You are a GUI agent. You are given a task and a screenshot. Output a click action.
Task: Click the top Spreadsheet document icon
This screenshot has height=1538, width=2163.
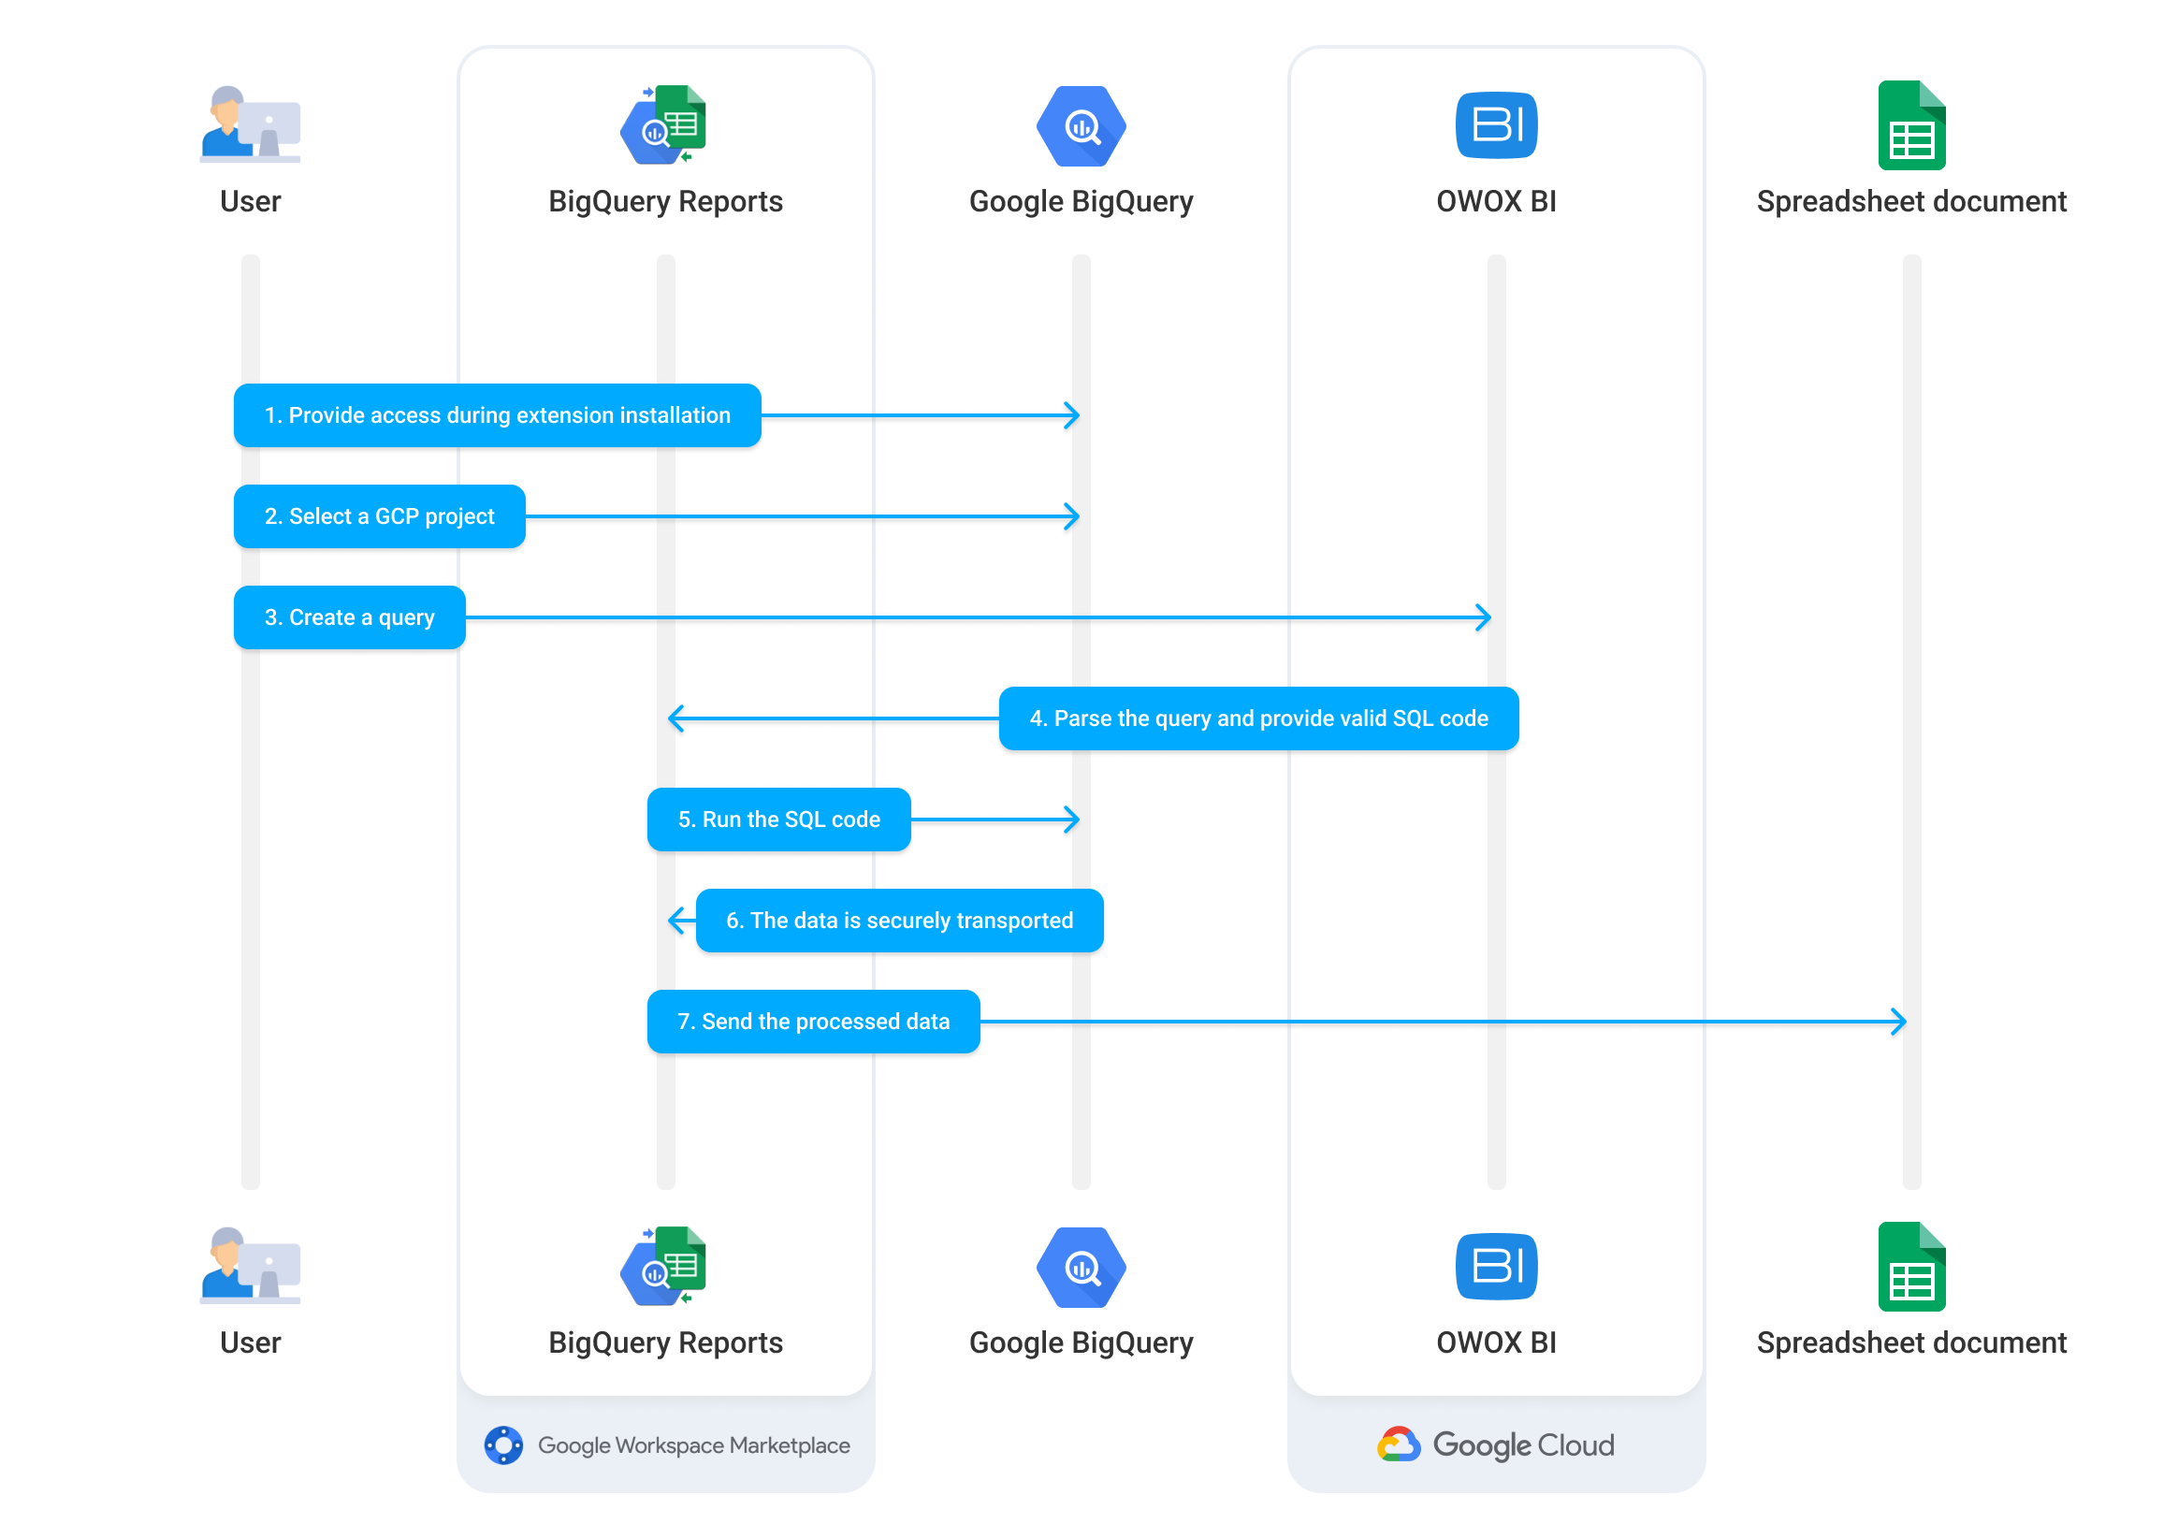(x=1911, y=126)
